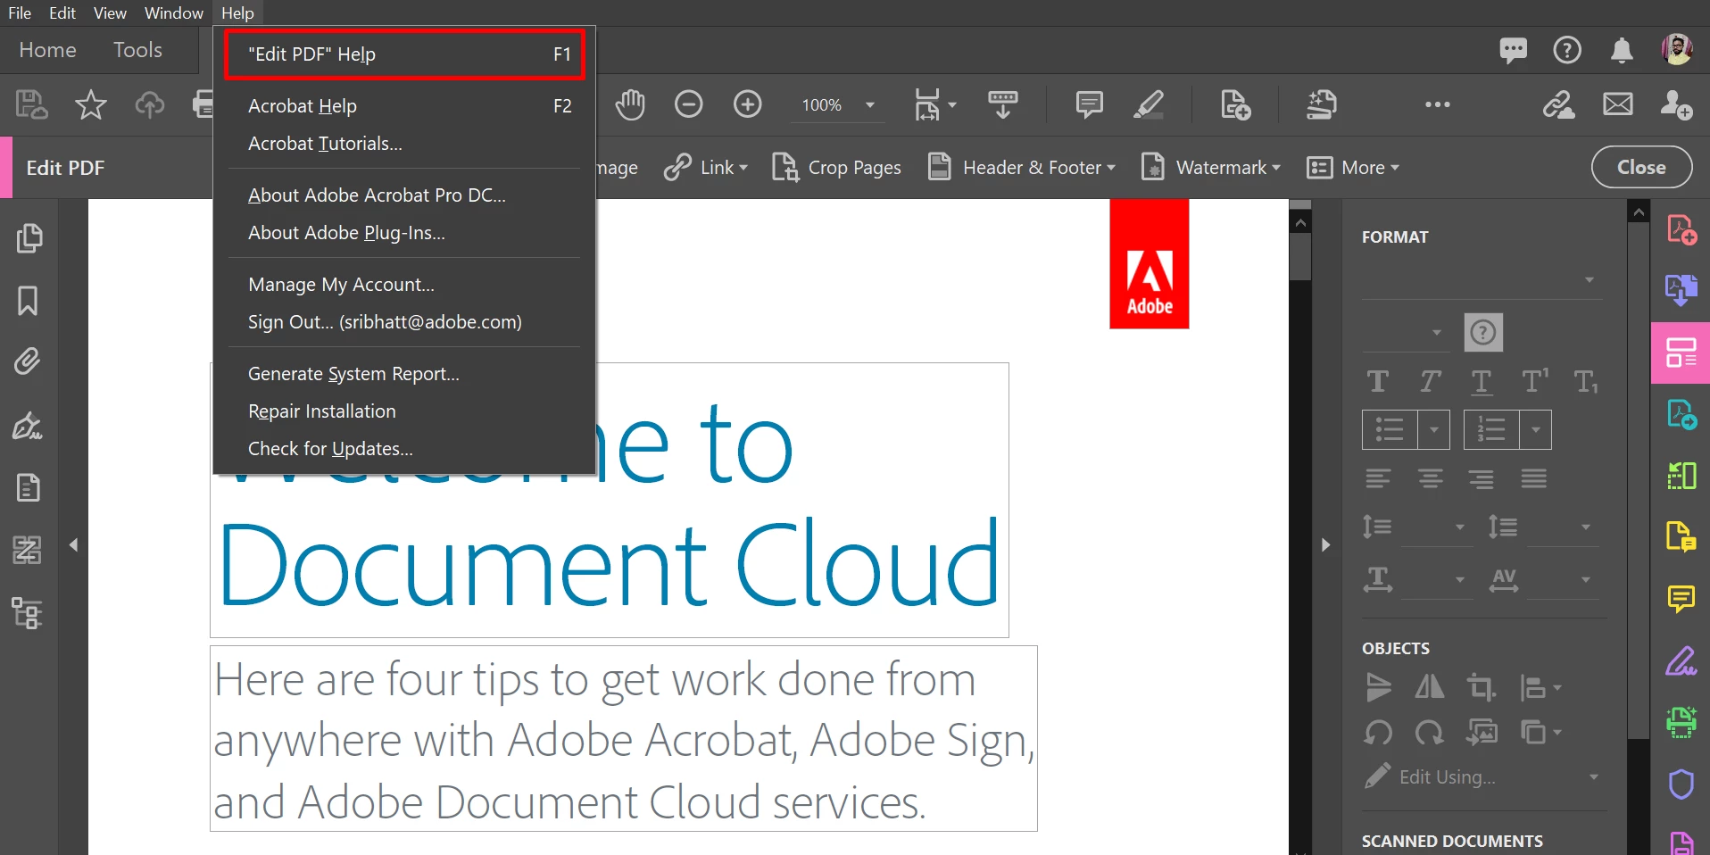Open the Edit menu
The image size is (1710, 855).
pos(62,12)
